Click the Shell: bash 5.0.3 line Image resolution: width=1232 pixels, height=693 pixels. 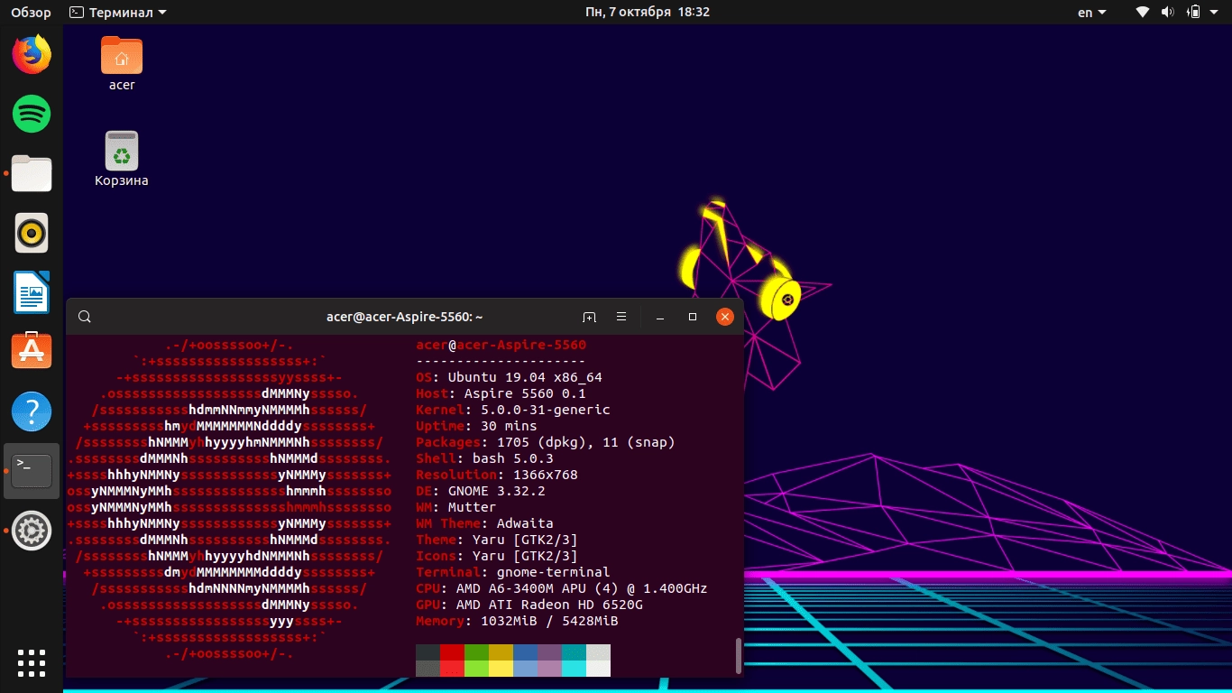484,458
